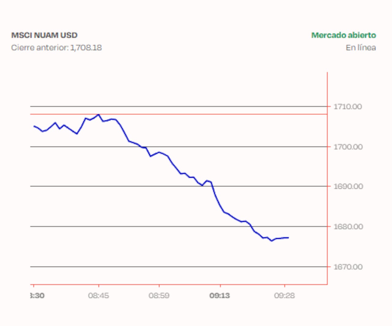
Task: Click the En línea status text
Action: click(361, 48)
